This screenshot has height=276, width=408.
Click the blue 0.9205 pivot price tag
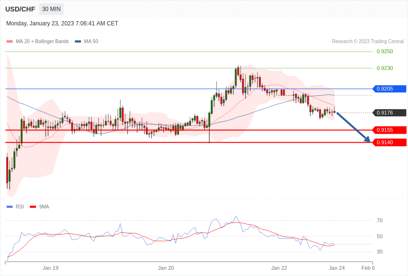tap(390, 89)
